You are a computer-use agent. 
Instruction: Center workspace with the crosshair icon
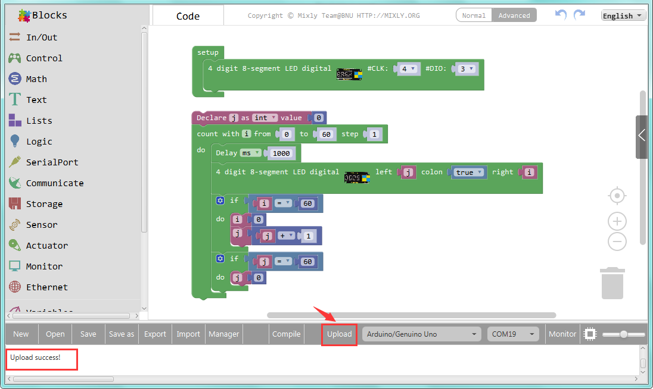(617, 196)
